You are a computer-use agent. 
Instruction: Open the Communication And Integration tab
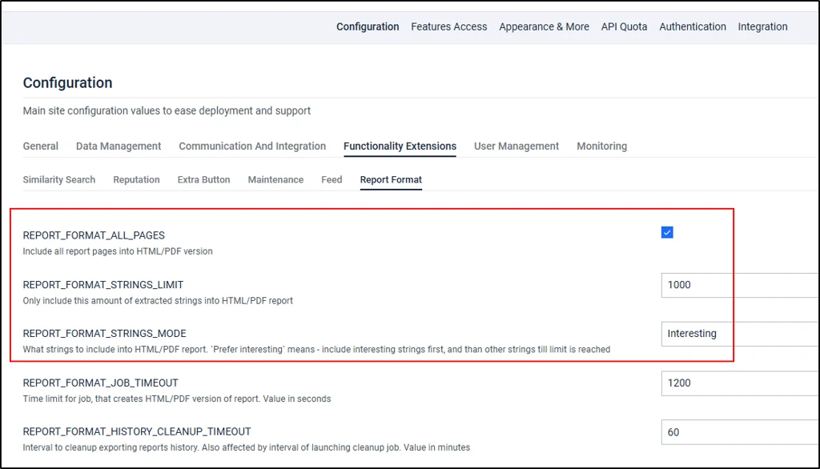coord(252,146)
